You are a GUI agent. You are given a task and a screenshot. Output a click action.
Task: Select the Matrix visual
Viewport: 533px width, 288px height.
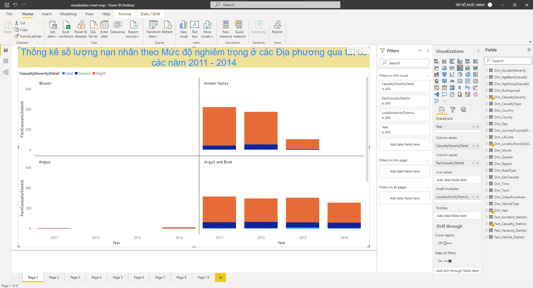tap(452, 88)
